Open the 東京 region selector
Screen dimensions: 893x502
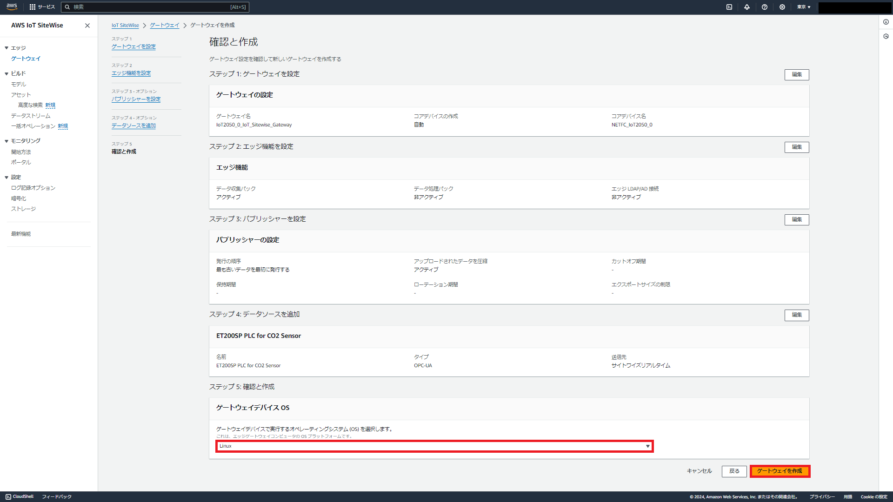click(803, 7)
